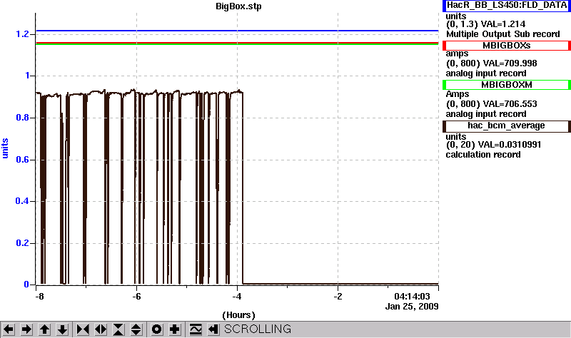Click the 'Amps' units label under MBIGBOXM

tap(458, 94)
